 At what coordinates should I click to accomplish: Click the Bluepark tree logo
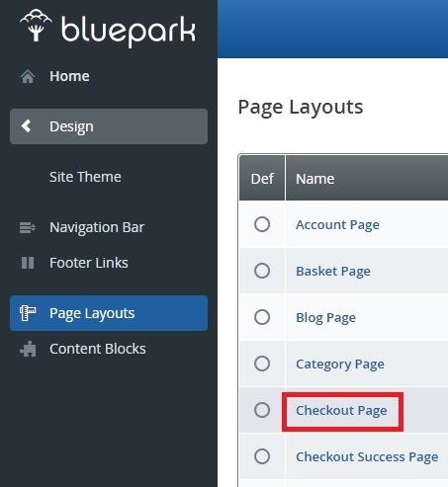[x=36, y=26]
